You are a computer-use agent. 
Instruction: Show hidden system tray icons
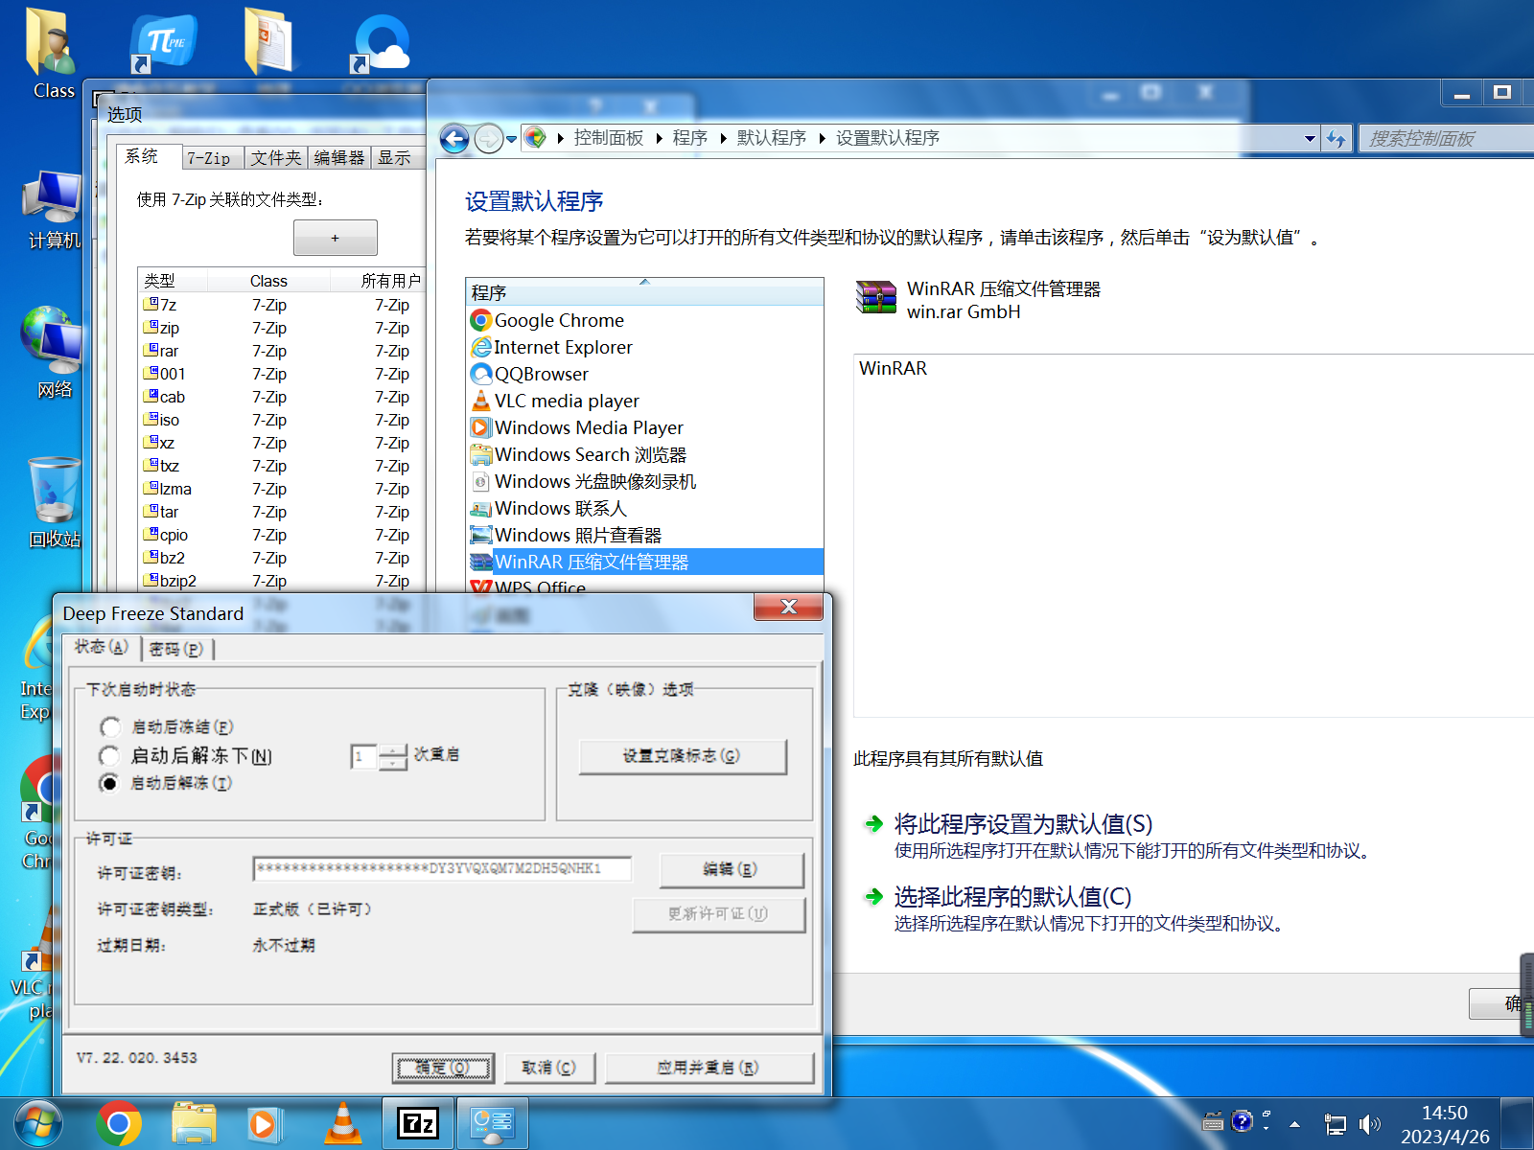[x=1295, y=1124]
